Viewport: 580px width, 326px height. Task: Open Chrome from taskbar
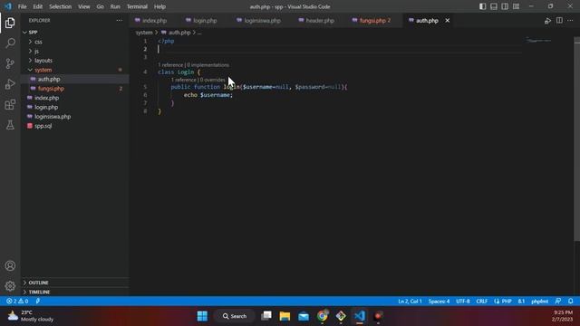coord(323,316)
